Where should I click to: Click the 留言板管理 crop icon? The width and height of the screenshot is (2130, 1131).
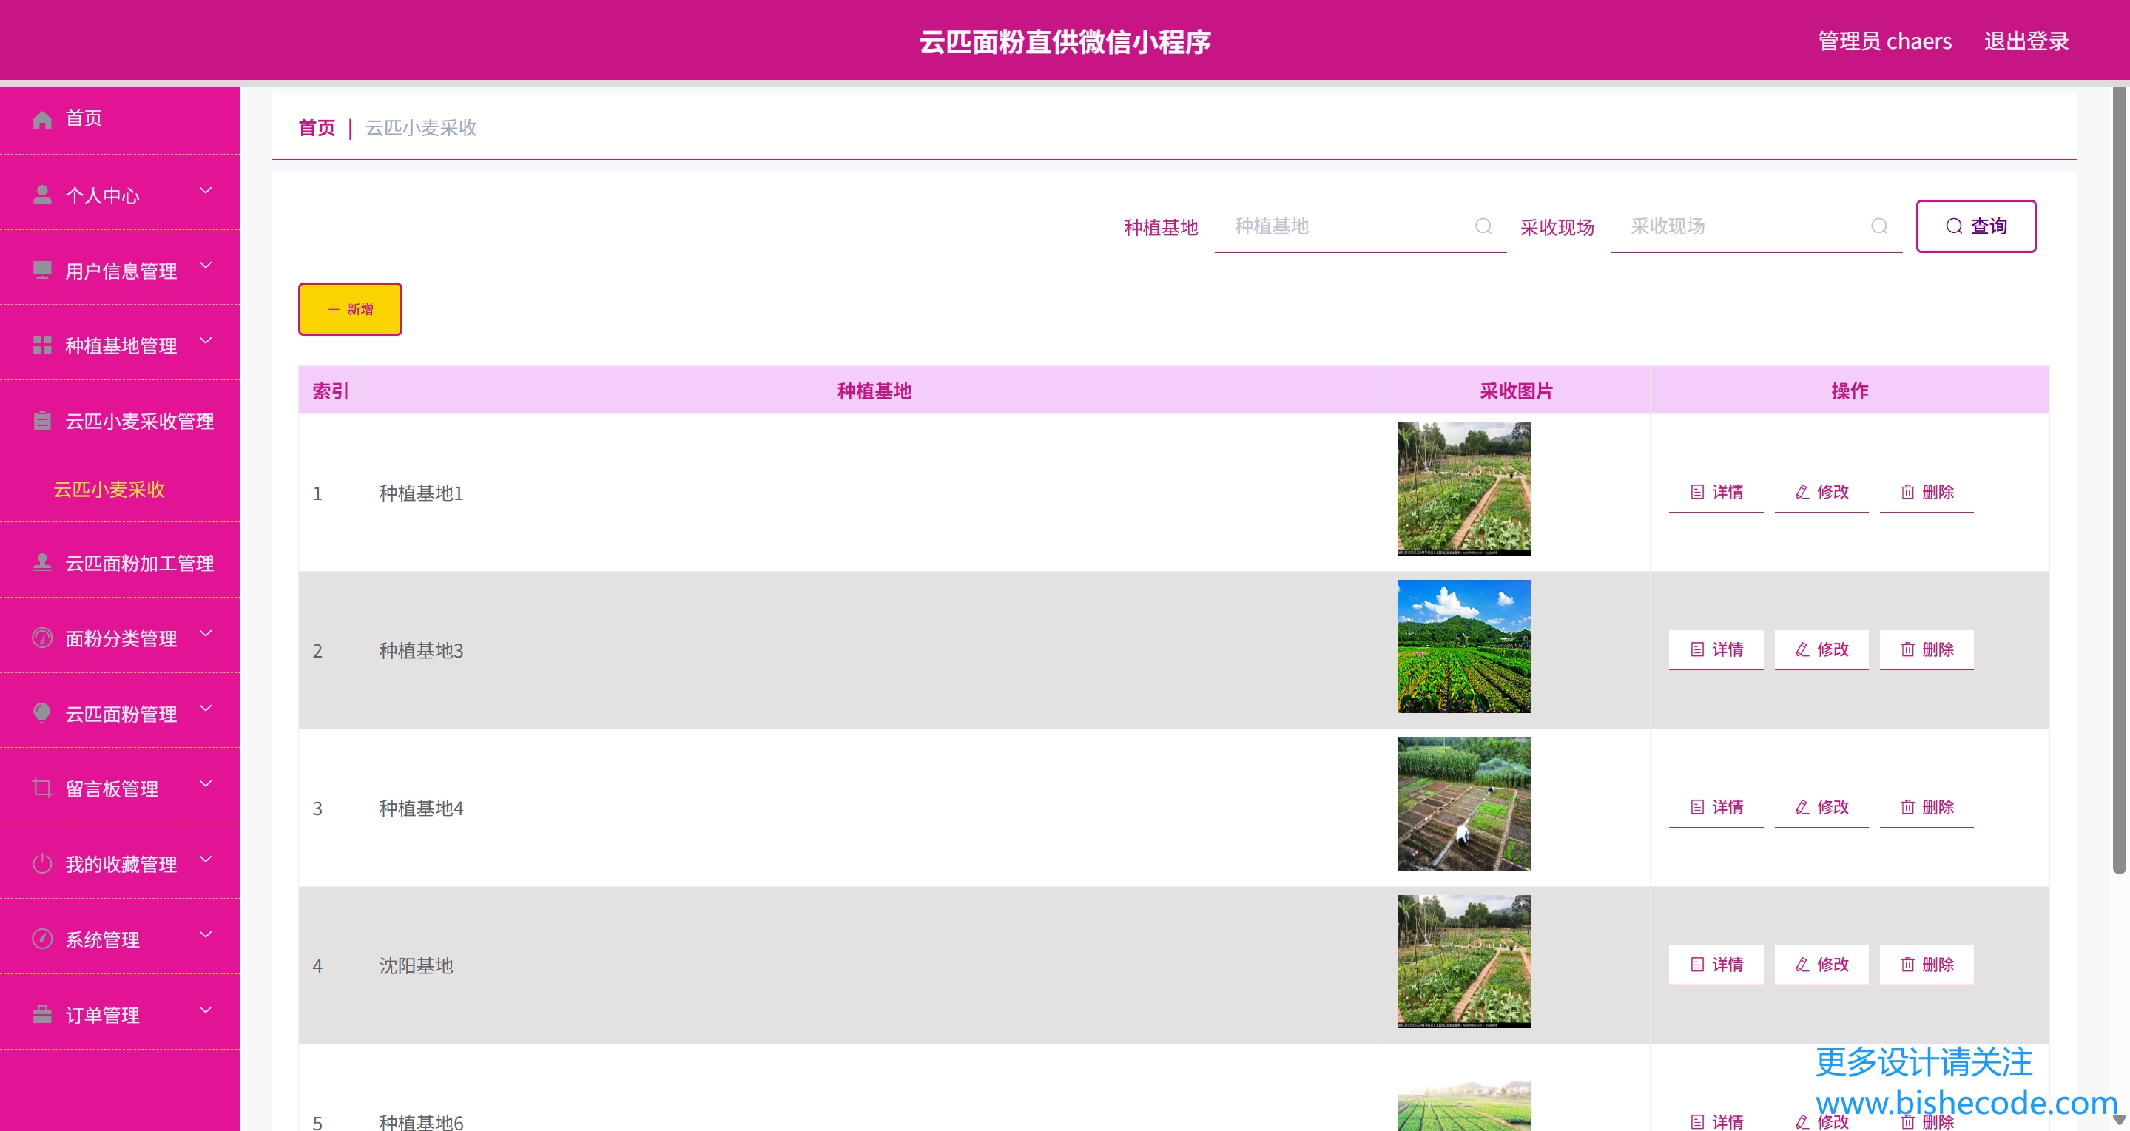pos(42,788)
